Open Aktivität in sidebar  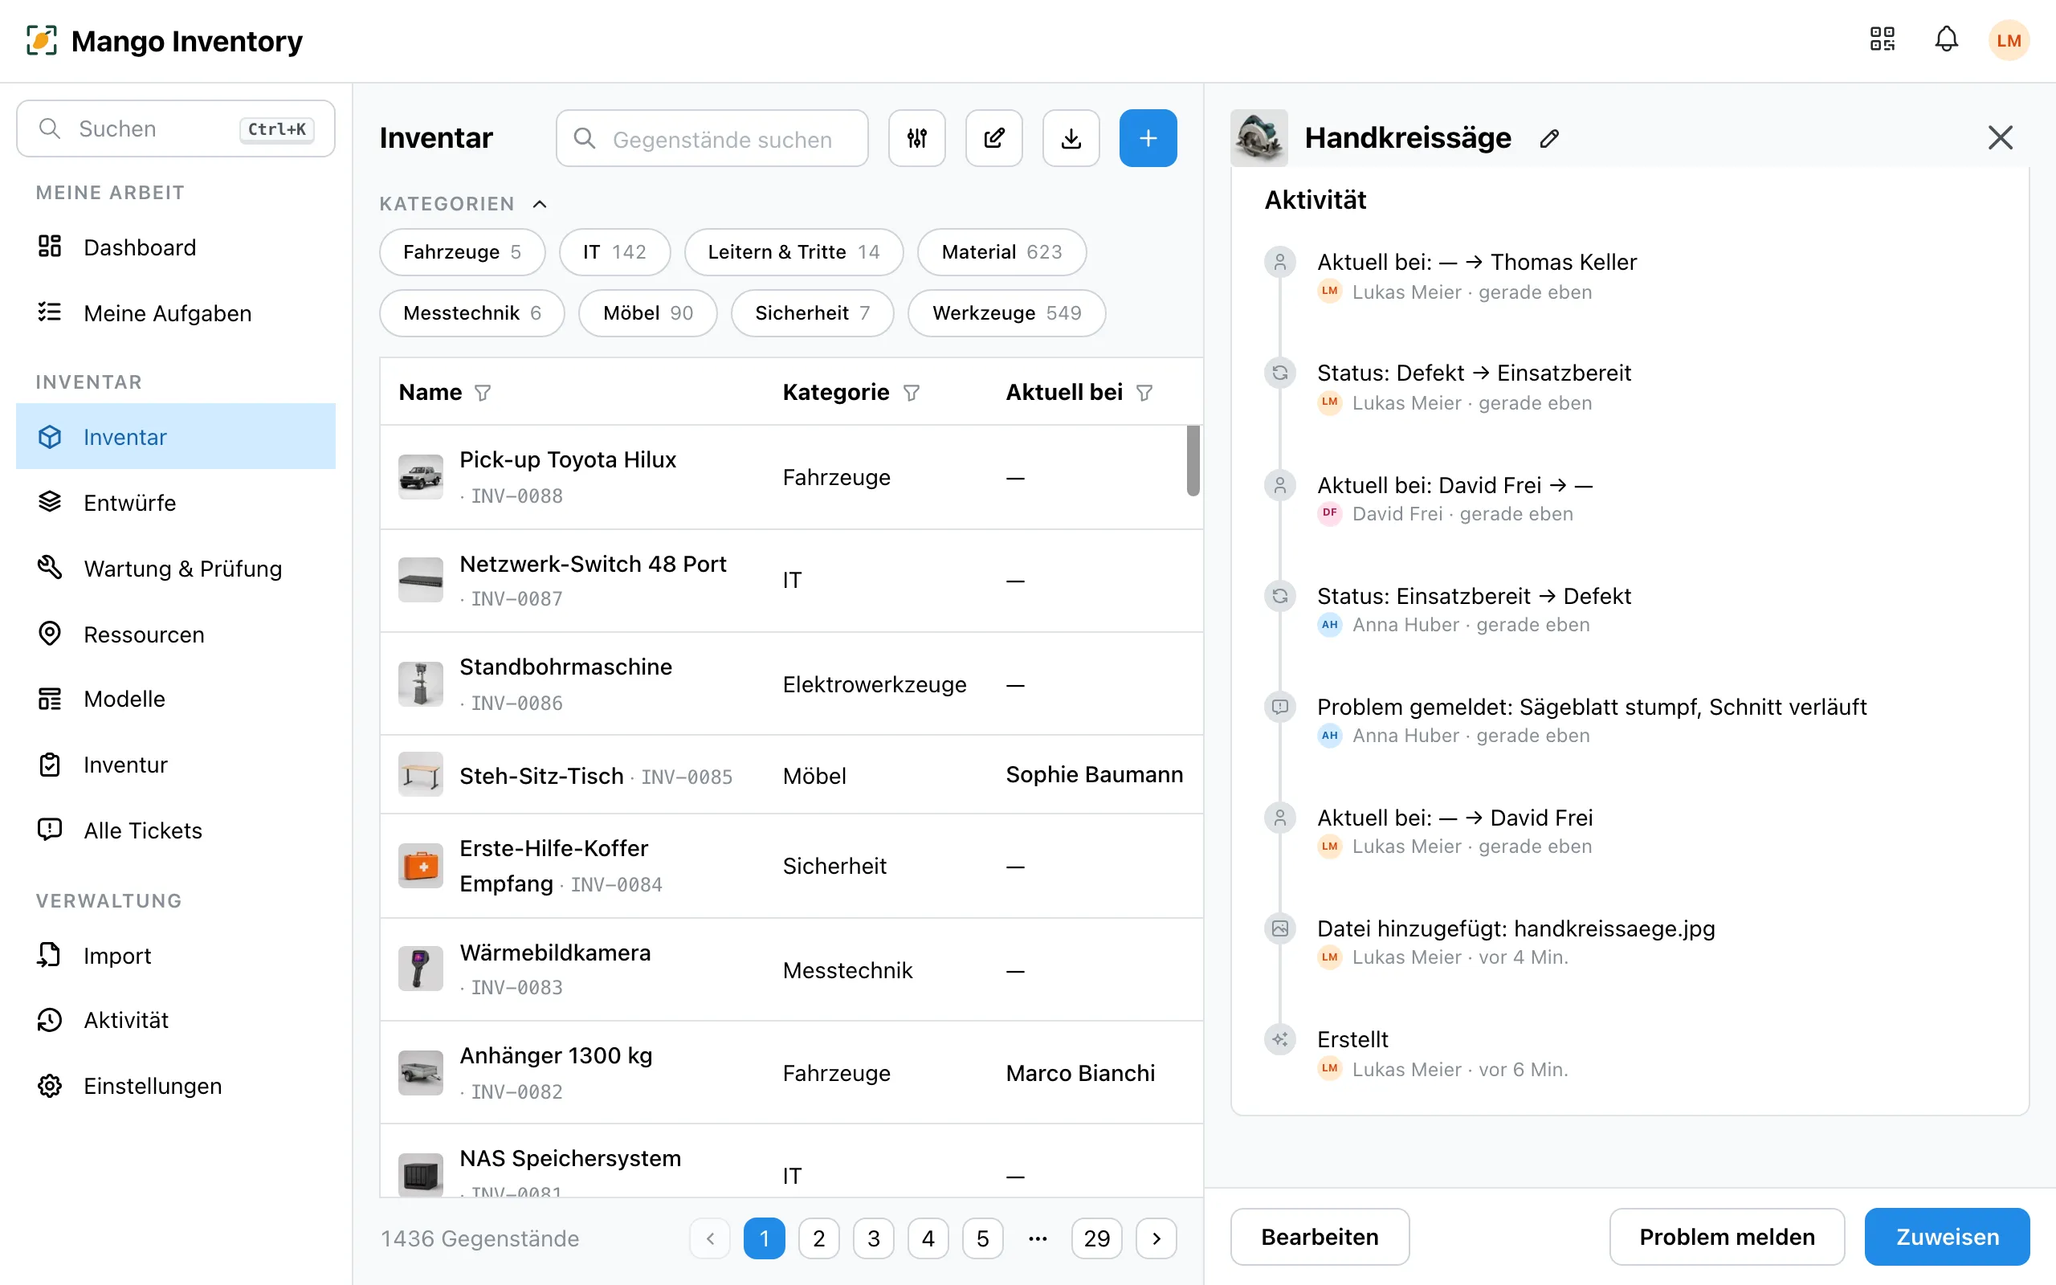click(x=176, y=1020)
